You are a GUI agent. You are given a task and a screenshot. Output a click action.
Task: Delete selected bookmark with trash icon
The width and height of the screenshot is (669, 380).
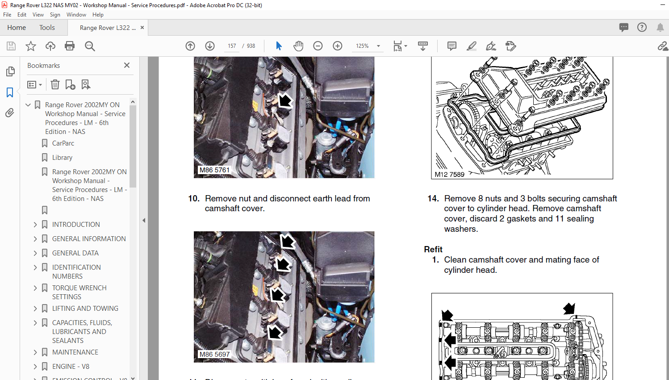click(x=55, y=84)
